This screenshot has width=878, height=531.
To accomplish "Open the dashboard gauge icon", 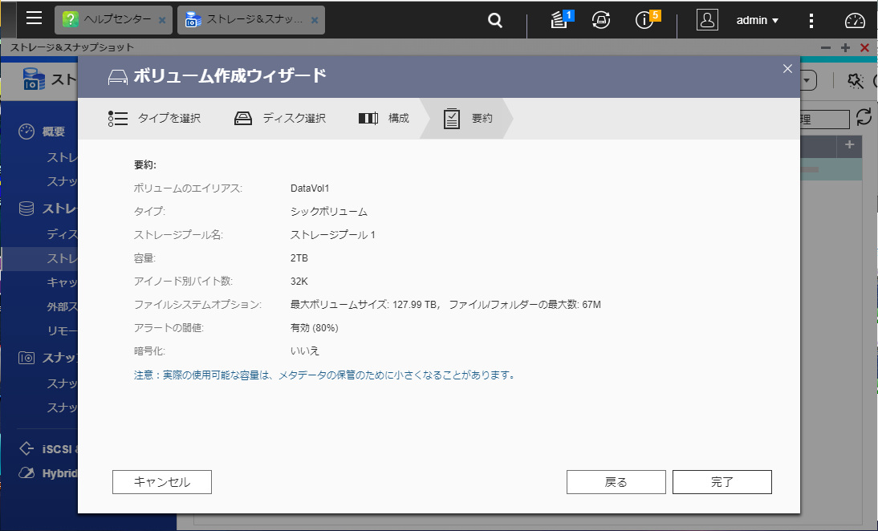I will click(x=855, y=20).
